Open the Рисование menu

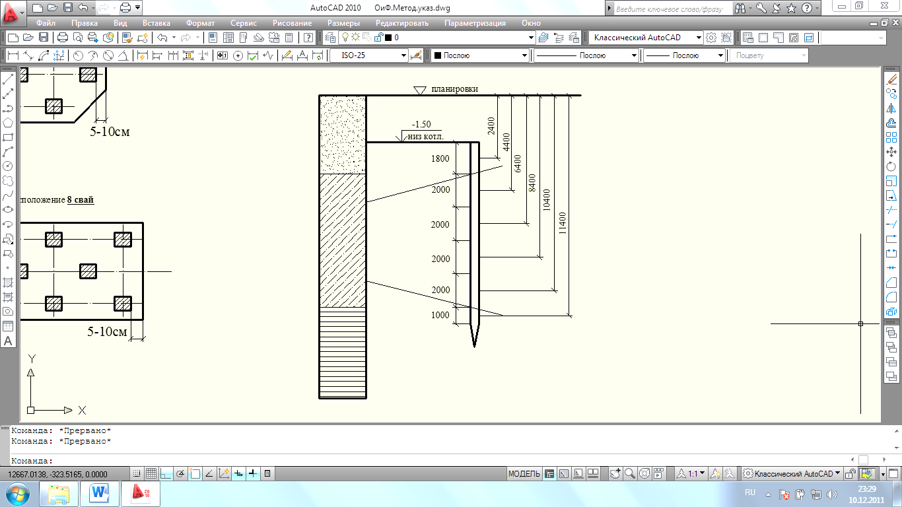292,22
